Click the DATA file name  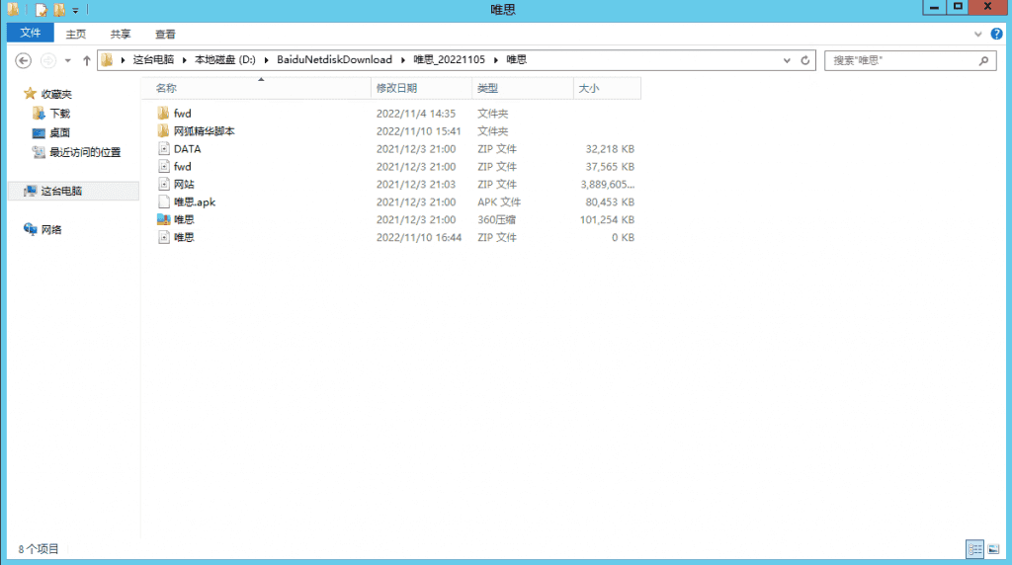(x=187, y=149)
